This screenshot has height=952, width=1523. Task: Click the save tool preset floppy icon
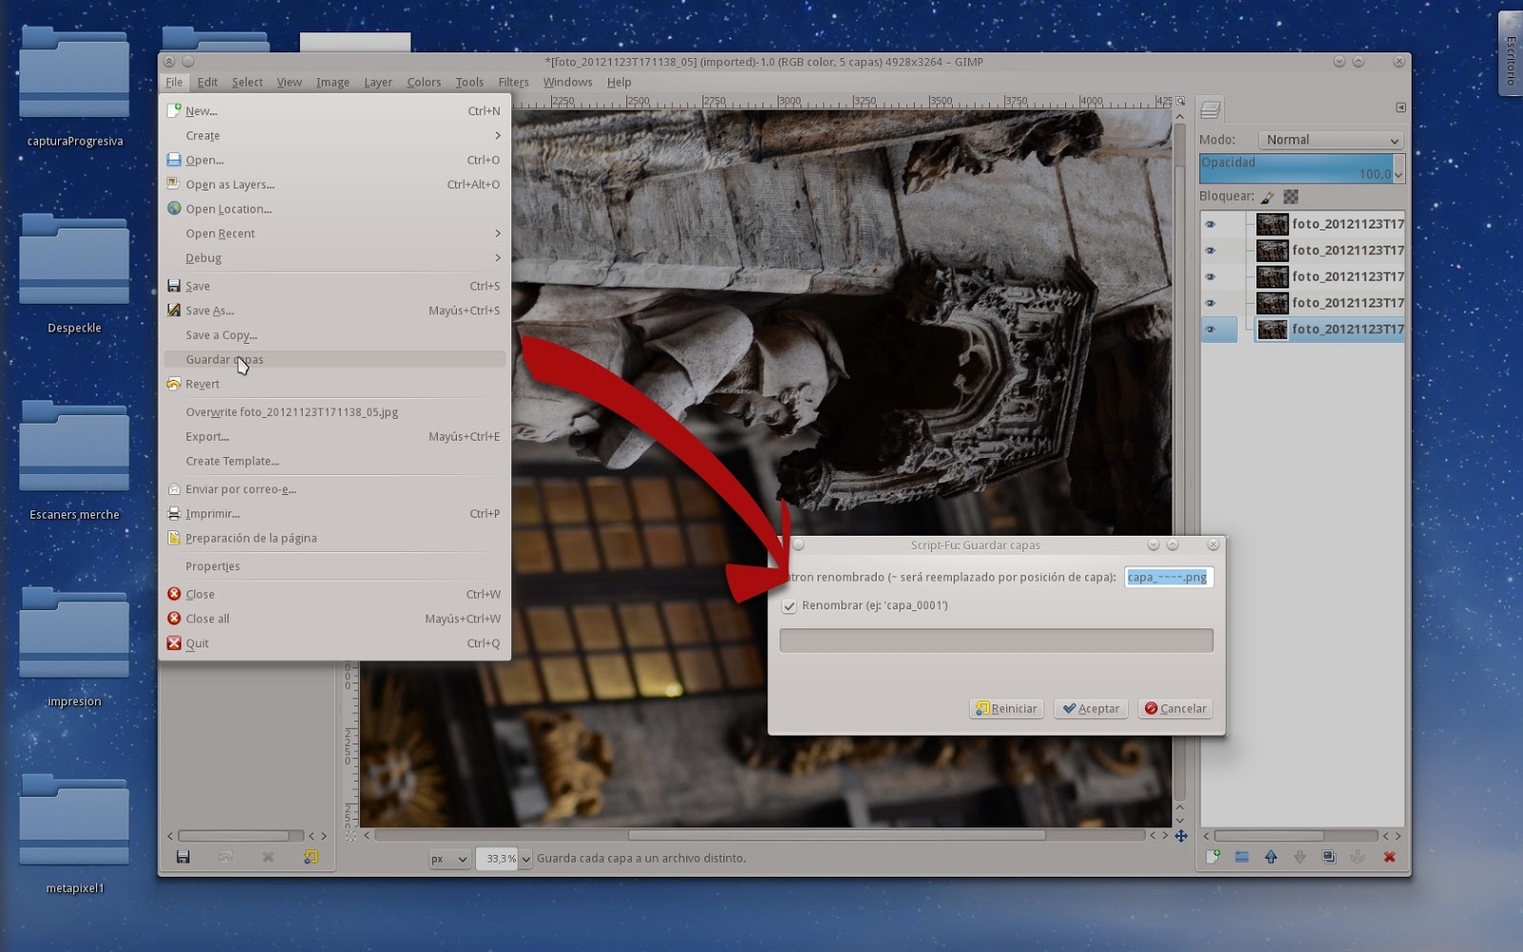[x=183, y=857]
